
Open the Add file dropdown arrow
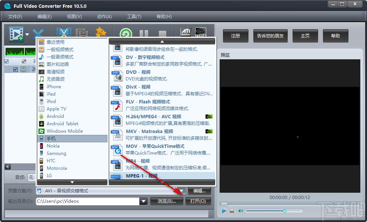27,34
